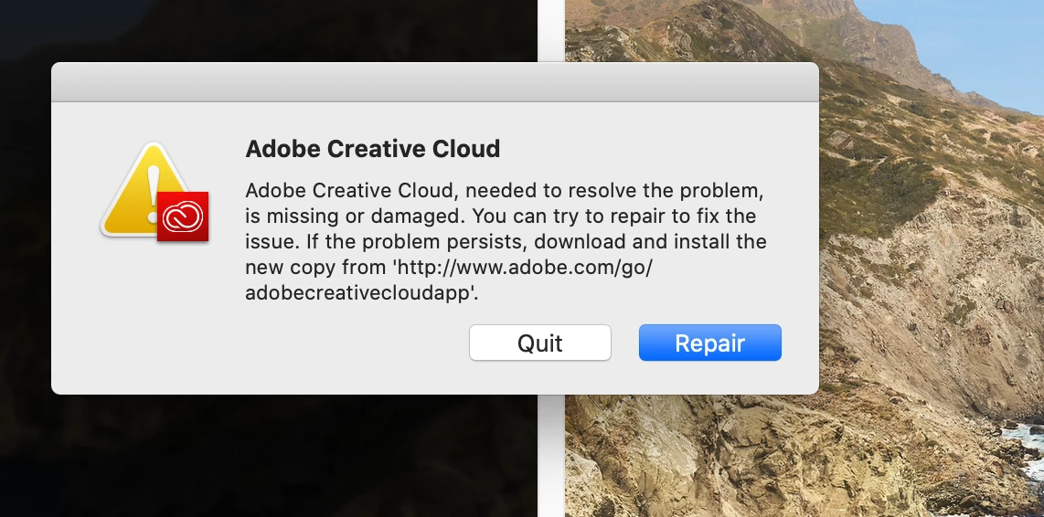Click empty dialog area below warning icon
The height and width of the screenshot is (517, 1044).
click(x=146, y=320)
